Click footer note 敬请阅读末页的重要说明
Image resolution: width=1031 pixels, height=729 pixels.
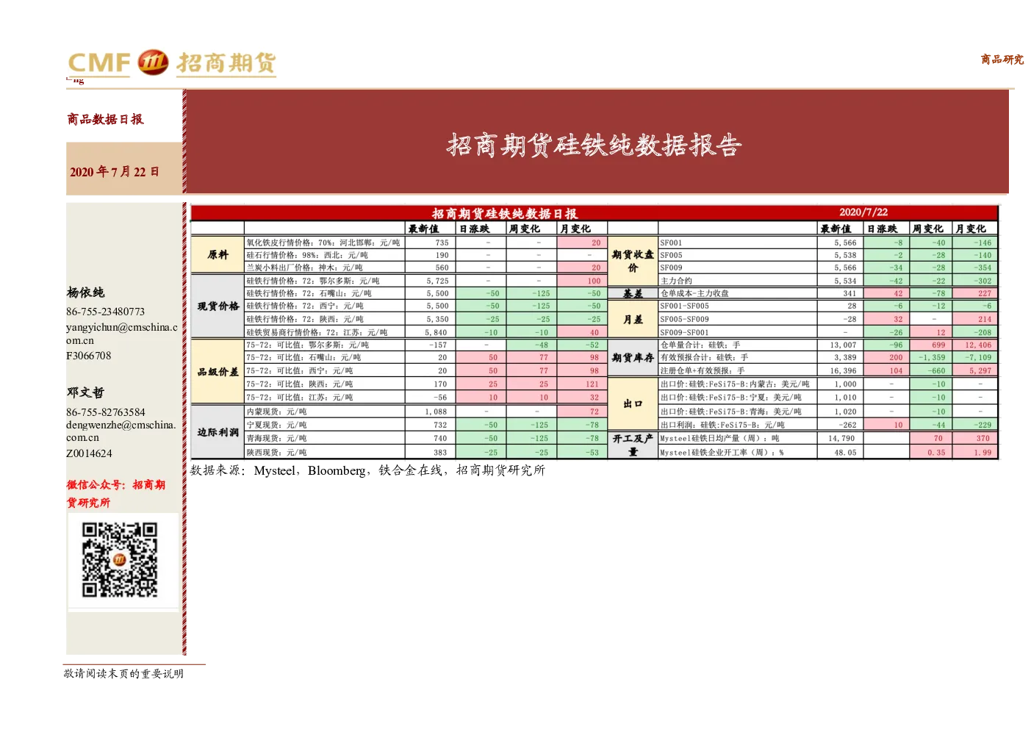(x=123, y=674)
